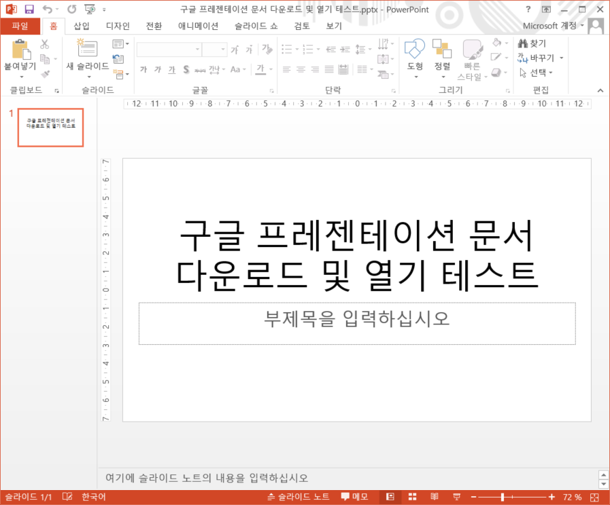Image resolution: width=610 pixels, height=505 pixels.
Task: Align text left in paragraph group
Action: pyautogui.click(x=287, y=69)
